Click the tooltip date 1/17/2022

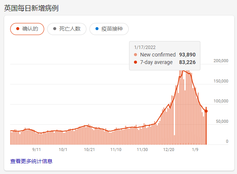coord(145,47)
